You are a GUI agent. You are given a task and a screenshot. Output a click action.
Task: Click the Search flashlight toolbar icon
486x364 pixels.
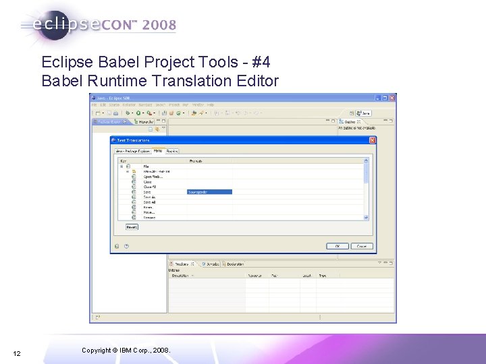[201, 113]
